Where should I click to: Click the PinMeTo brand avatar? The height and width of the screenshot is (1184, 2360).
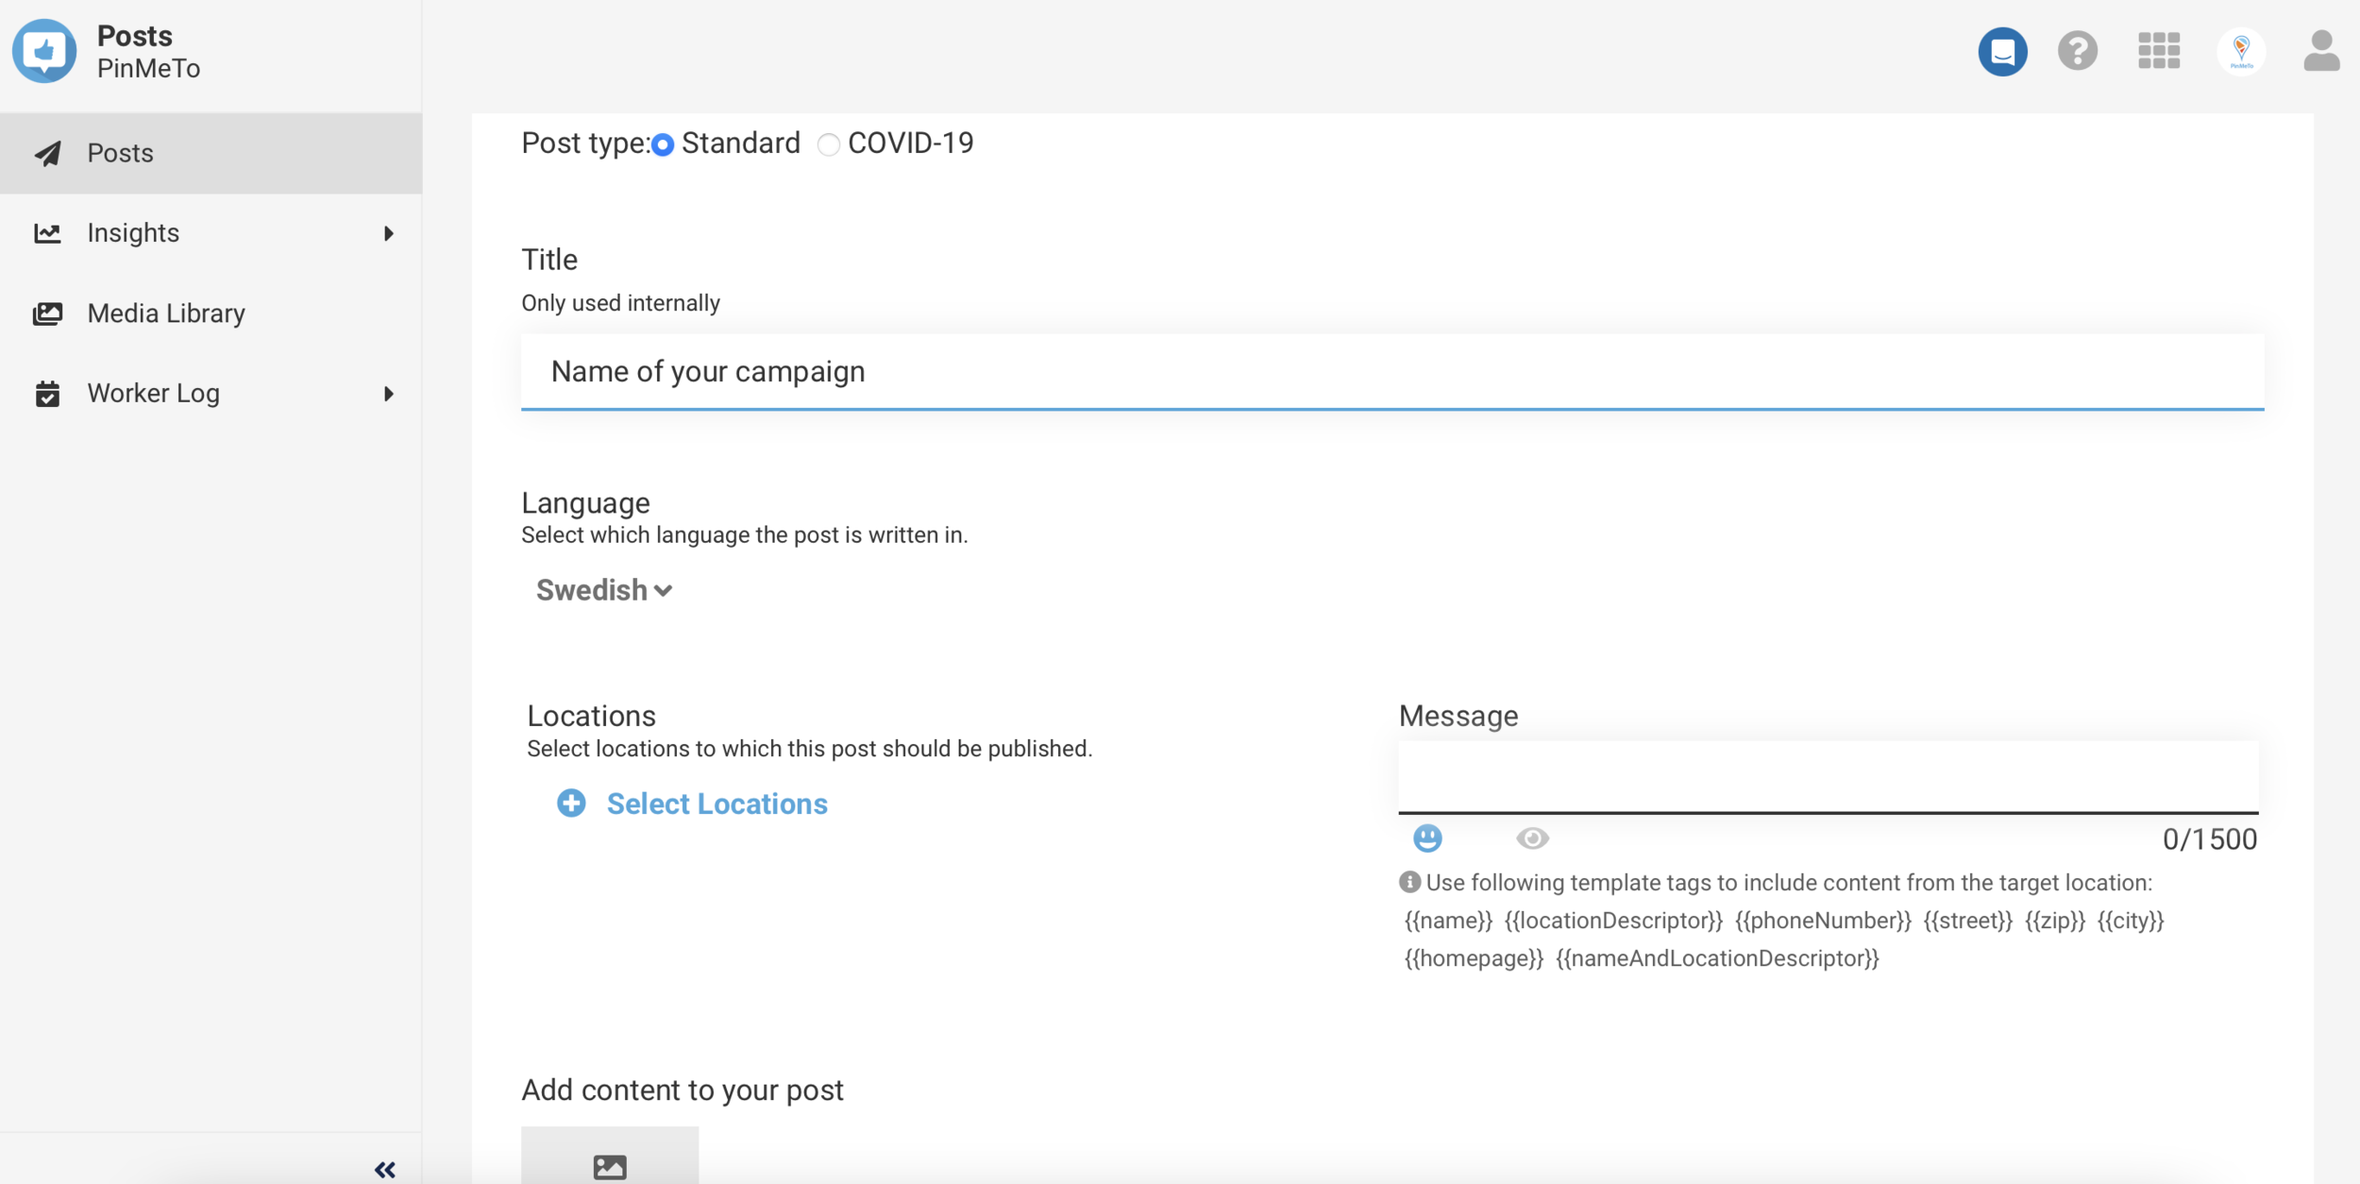(2241, 51)
